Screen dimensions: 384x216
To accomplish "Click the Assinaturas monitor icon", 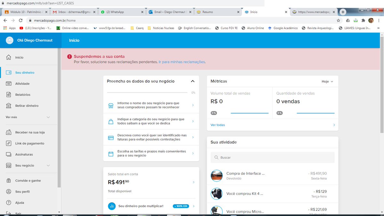I will tap(9, 154).
